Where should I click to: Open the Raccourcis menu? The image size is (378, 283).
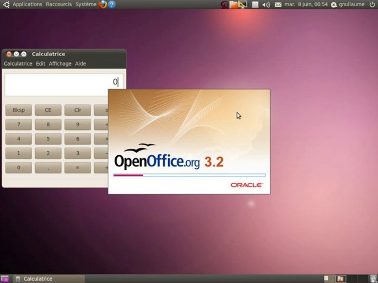[59, 4]
